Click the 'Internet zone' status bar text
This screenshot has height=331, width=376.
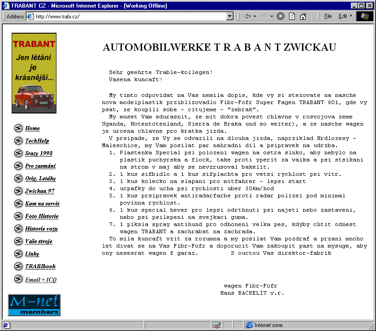pos(268,325)
